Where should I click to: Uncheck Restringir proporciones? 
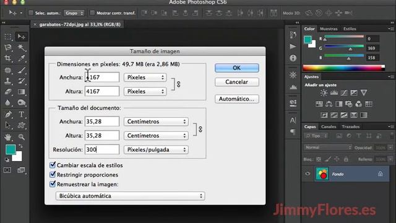click(53, 175)
